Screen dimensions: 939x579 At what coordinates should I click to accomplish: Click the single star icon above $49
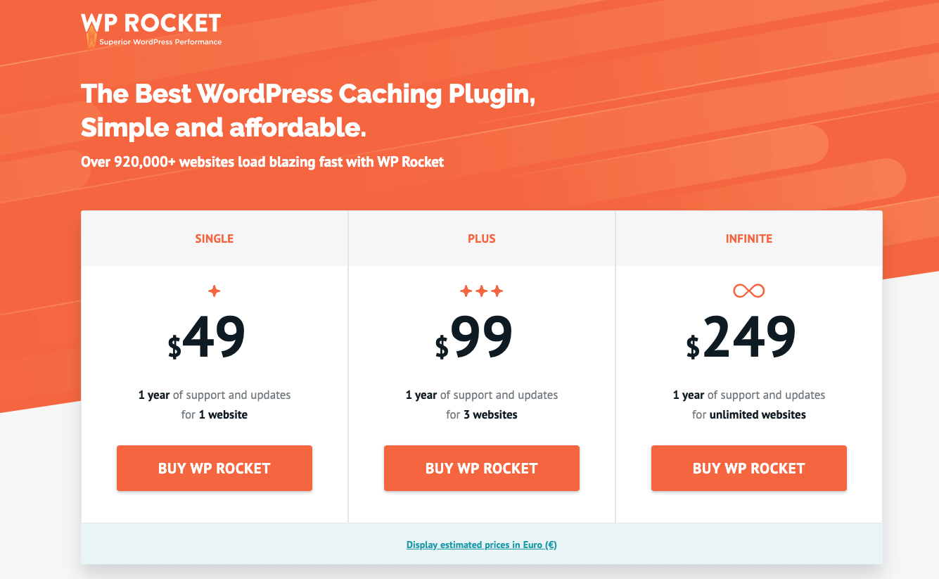click(x=214, y=289)
